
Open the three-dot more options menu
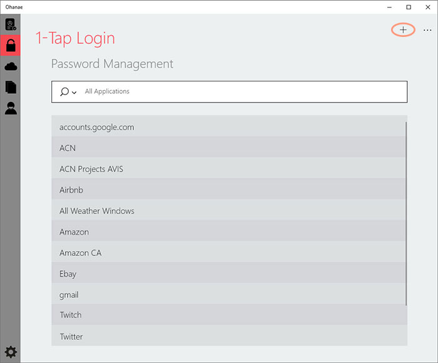coord(427,30)
